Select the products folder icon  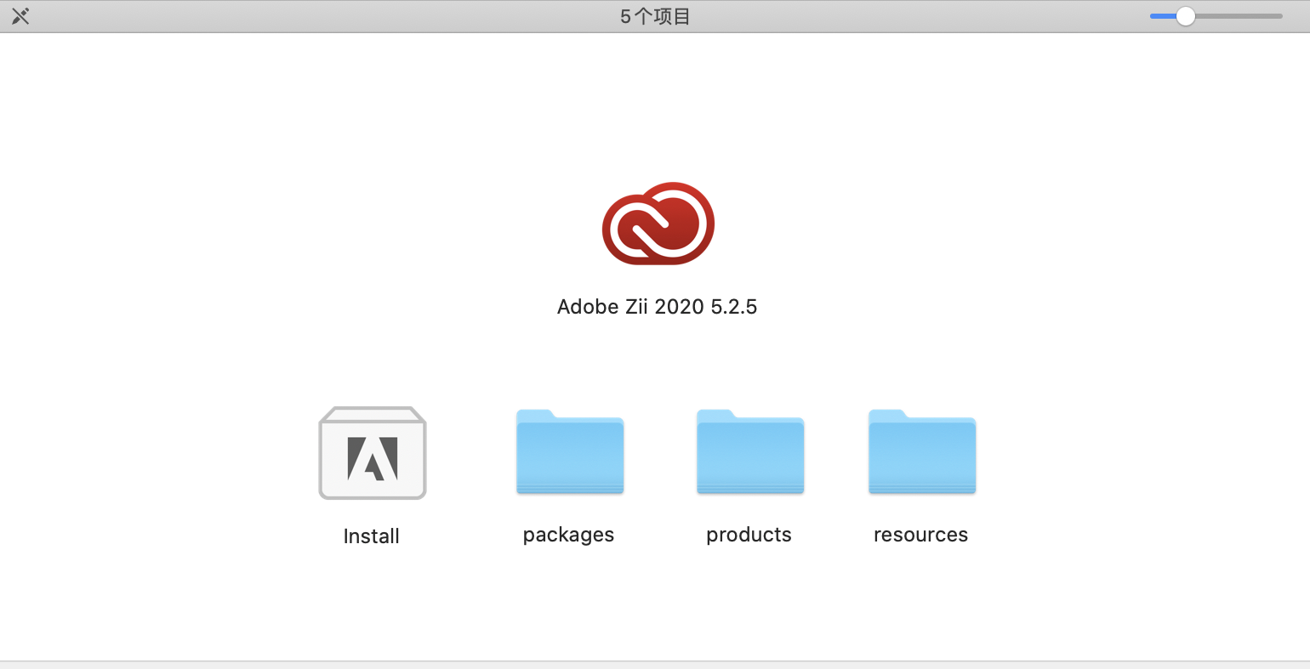[x=749, y=451]
